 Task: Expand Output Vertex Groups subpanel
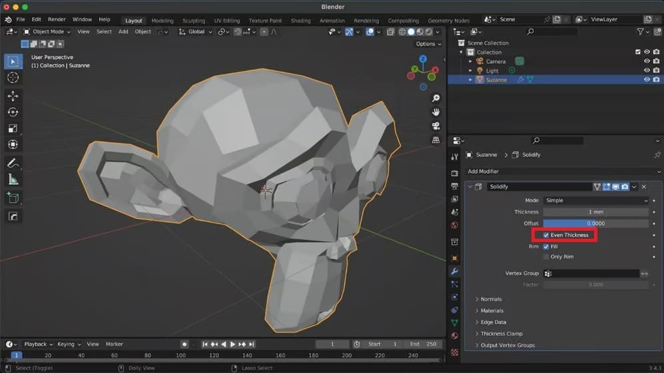click(x=507, y=345)
